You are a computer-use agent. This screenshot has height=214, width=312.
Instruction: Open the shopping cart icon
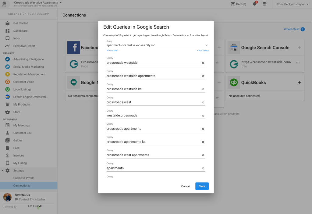click(233, 4)
